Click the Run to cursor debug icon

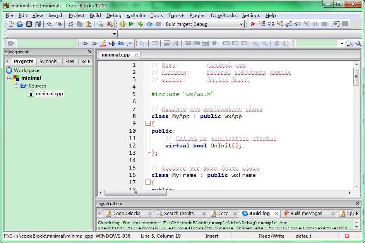(x=262, y=24)
